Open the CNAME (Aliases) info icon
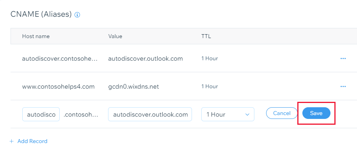This screenshot has width=357, height=150. tap(77, 15)
